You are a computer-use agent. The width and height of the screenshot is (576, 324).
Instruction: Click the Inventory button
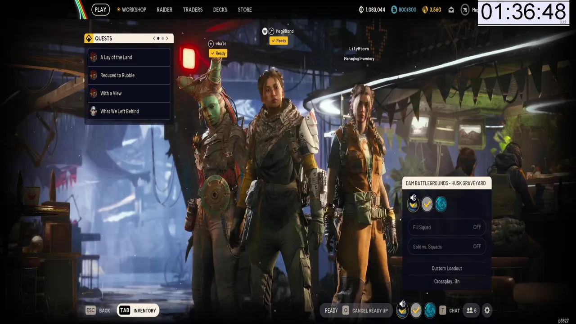(138, 310)
